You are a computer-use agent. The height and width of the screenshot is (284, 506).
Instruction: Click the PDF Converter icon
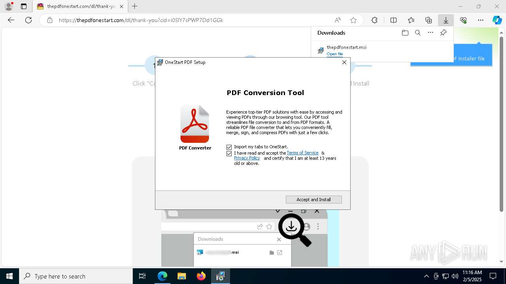[195, 124]
